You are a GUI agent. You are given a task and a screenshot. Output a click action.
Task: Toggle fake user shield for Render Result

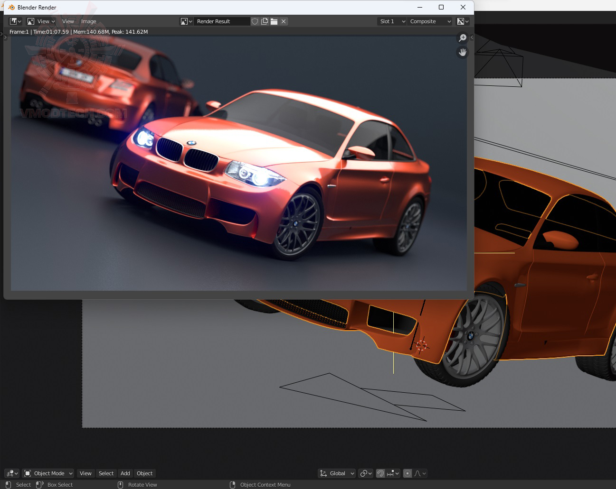point(255,21)
